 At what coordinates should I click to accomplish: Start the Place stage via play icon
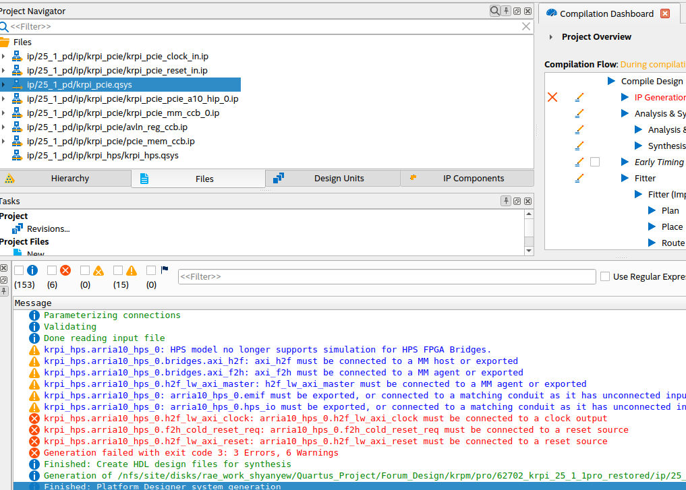pos(652,226)
